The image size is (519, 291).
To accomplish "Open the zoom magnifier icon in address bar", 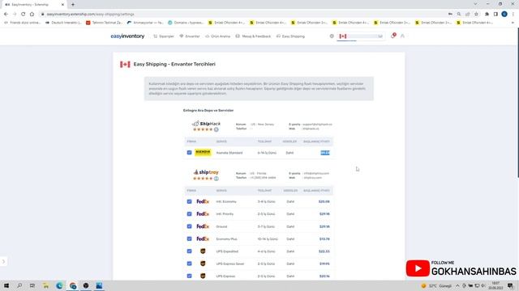I will (459, 15).
